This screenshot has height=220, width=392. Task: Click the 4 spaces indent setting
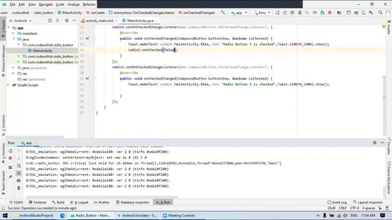click(369, 208)
